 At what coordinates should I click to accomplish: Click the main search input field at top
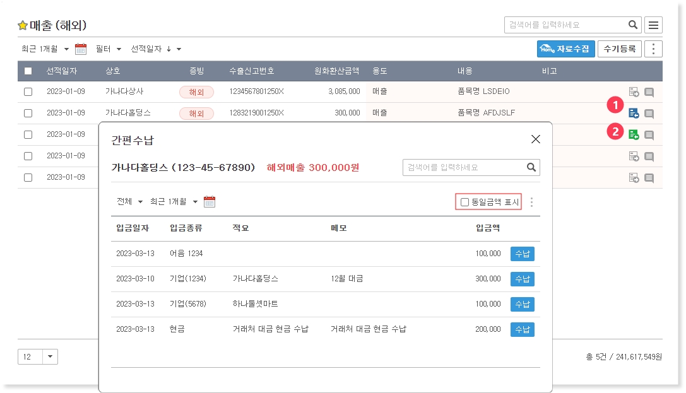click(565, 25)
